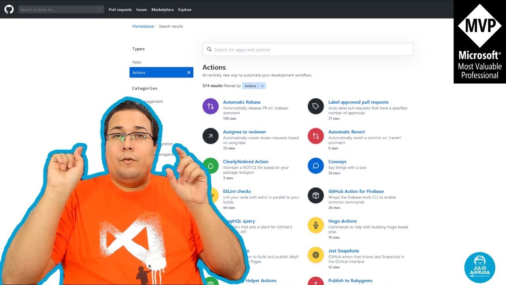
Task: Open the Jest Snapshots link
Action: [344, 251]
